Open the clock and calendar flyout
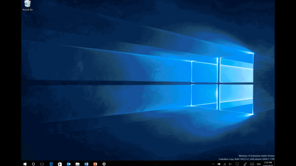 tap(268, 164)
